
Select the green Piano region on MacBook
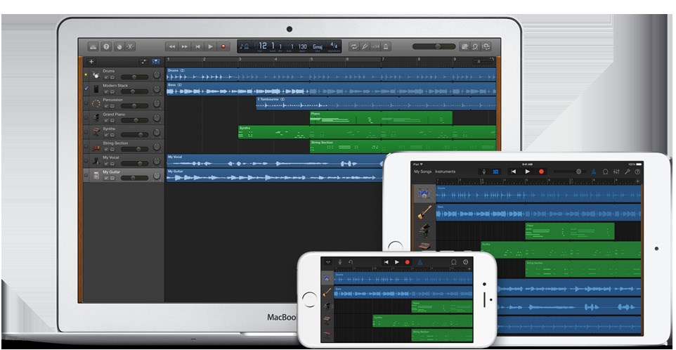point(381,117)
